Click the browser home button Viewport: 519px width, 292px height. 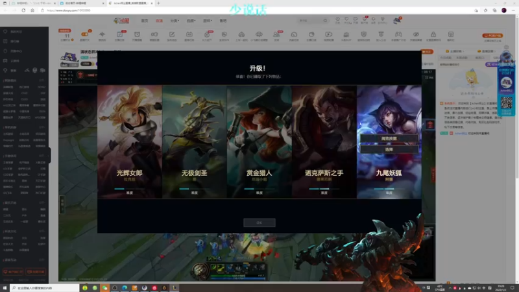click(x=32, y=10)
